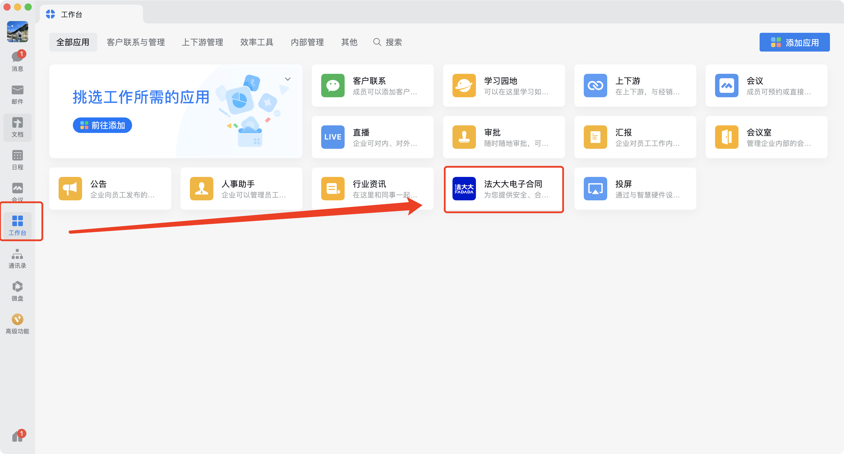Open the 微盘 drive sidebar icon

coord(17,291)
